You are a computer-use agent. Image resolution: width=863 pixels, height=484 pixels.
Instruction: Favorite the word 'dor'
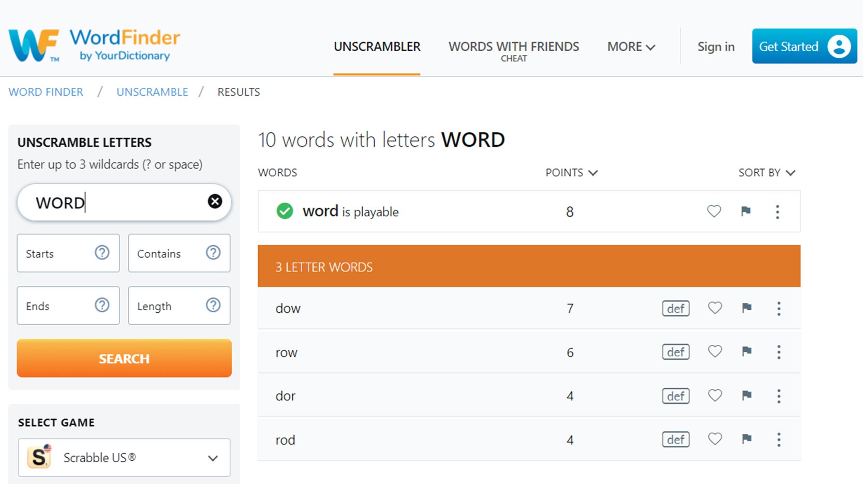715,396
